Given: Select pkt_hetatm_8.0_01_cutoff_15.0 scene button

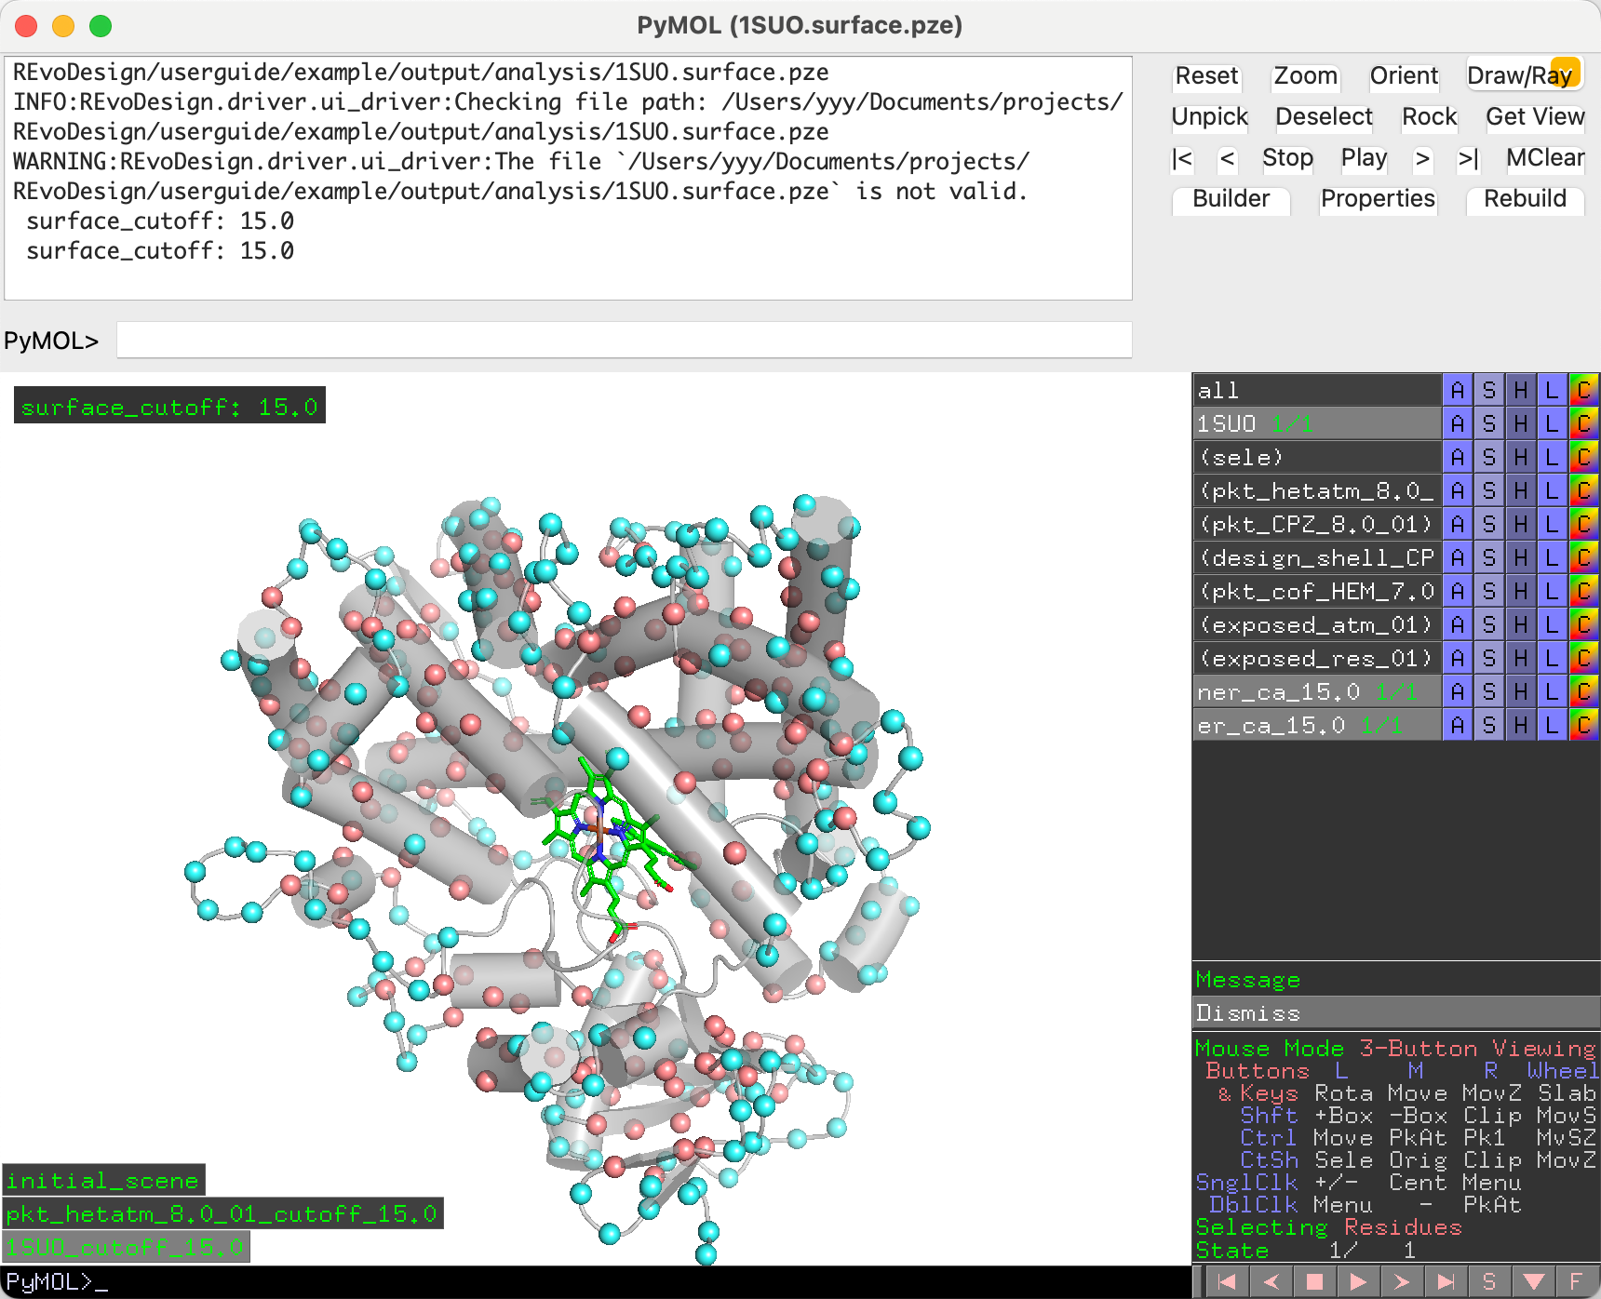Looking at the screenshot, I should [x=222, y=1214].
